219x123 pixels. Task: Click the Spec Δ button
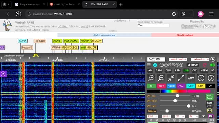tap(152, 111)
